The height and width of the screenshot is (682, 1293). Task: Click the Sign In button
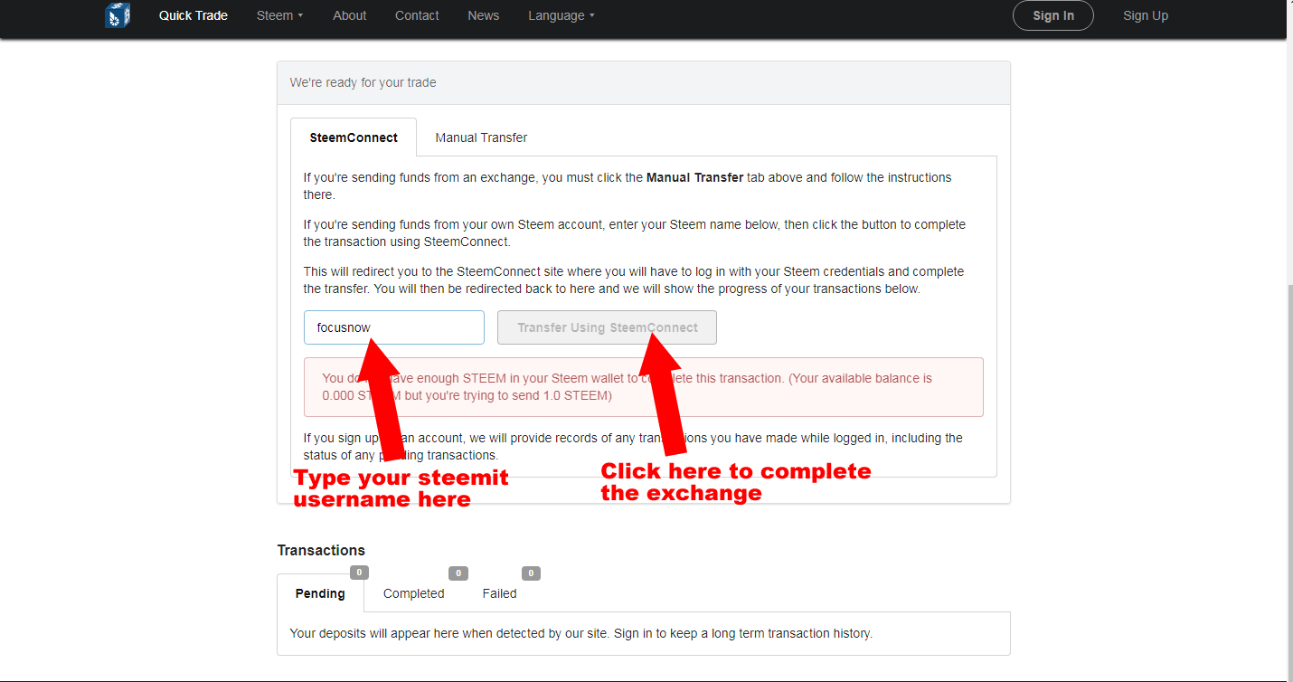1053,15
